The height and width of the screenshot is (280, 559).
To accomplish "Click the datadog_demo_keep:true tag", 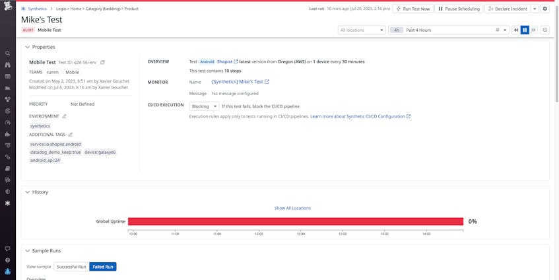I will (x=55, y=153).
